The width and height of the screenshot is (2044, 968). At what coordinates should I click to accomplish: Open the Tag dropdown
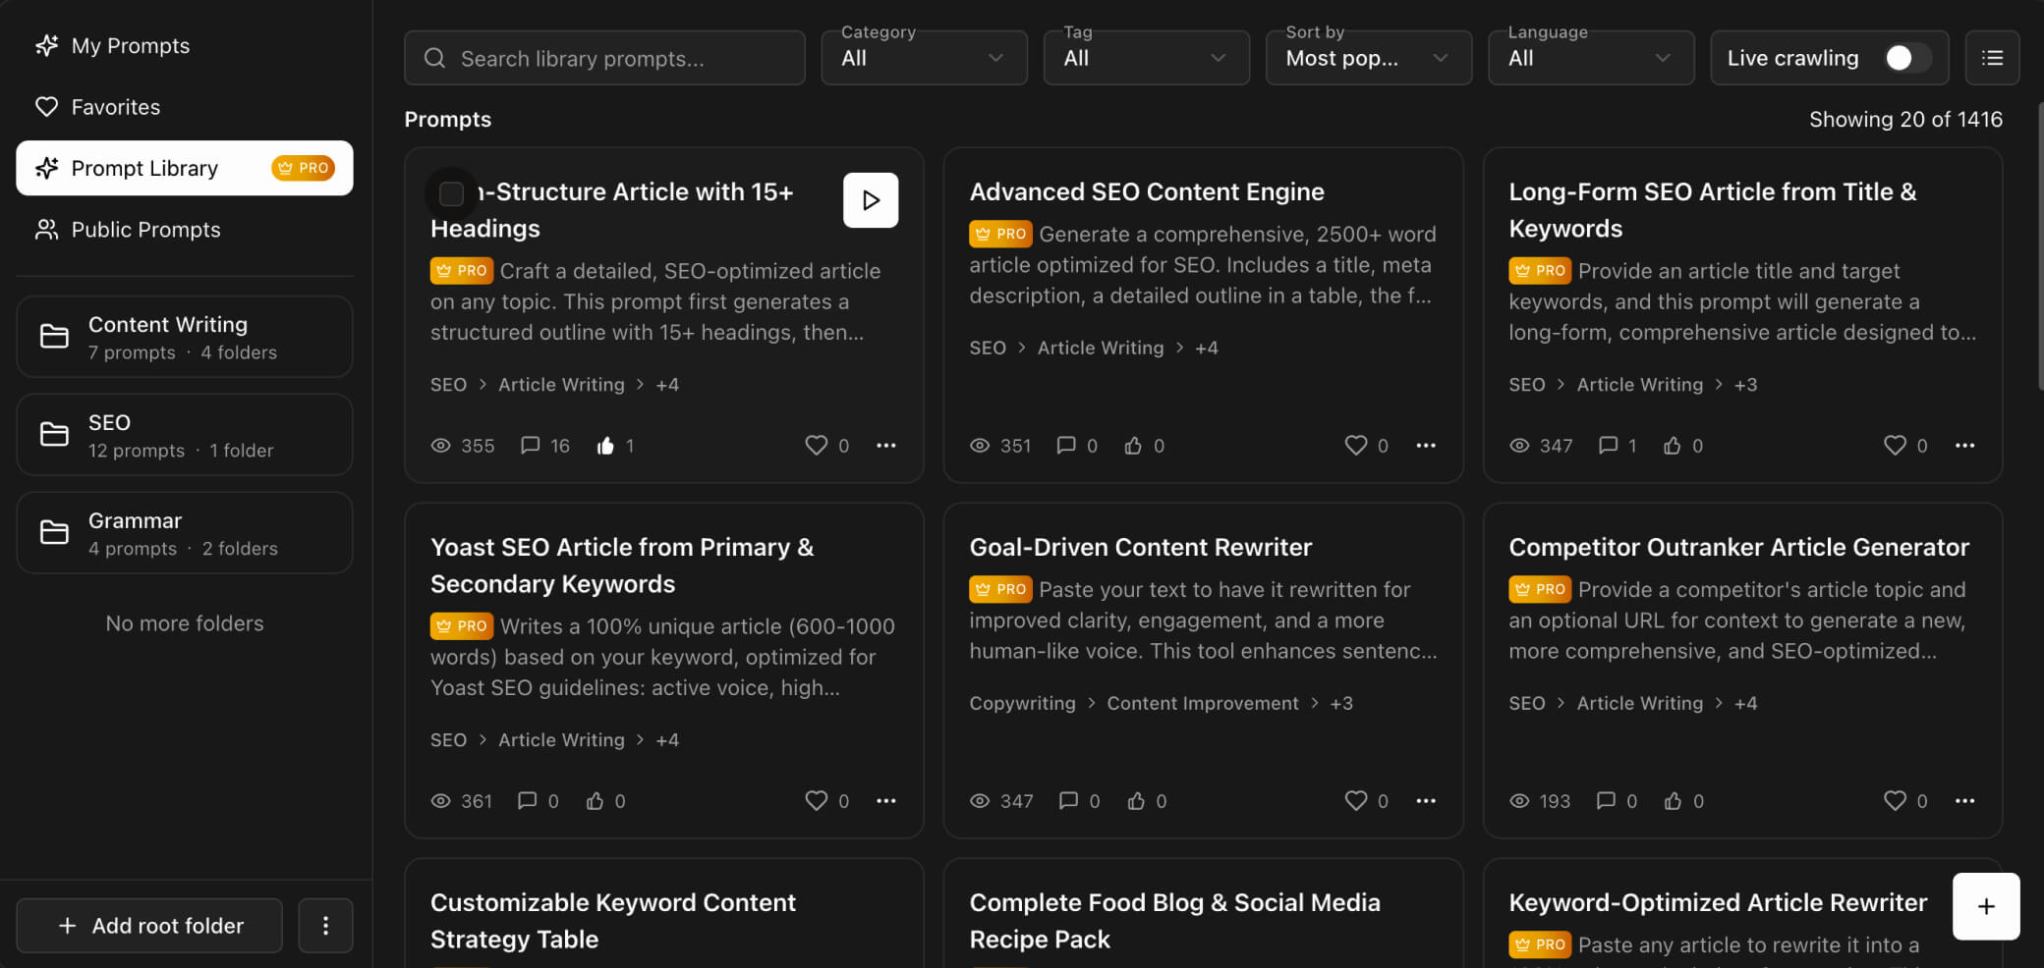point(1147,58)
